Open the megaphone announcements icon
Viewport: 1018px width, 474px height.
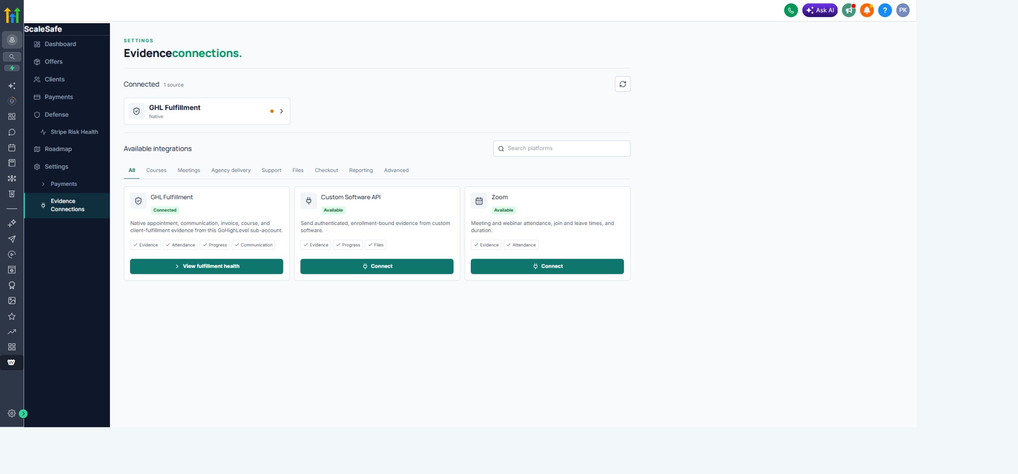tap(849, 10)
